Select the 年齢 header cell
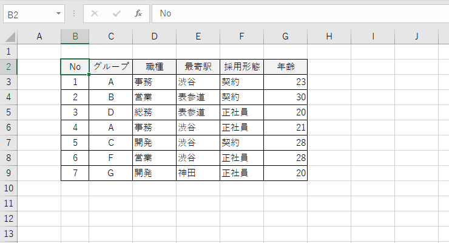This screenshot has width=449, height=243. (x=286, y=67)
